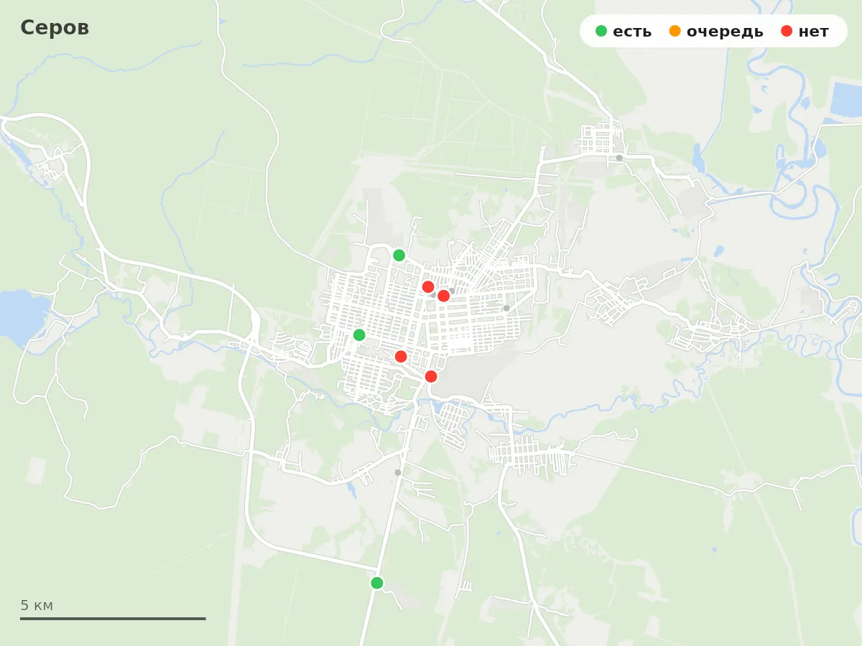Viewport: 862px width, 646px height.
Task: Click the "Серов" city title
Action: [x=55, y=28]
